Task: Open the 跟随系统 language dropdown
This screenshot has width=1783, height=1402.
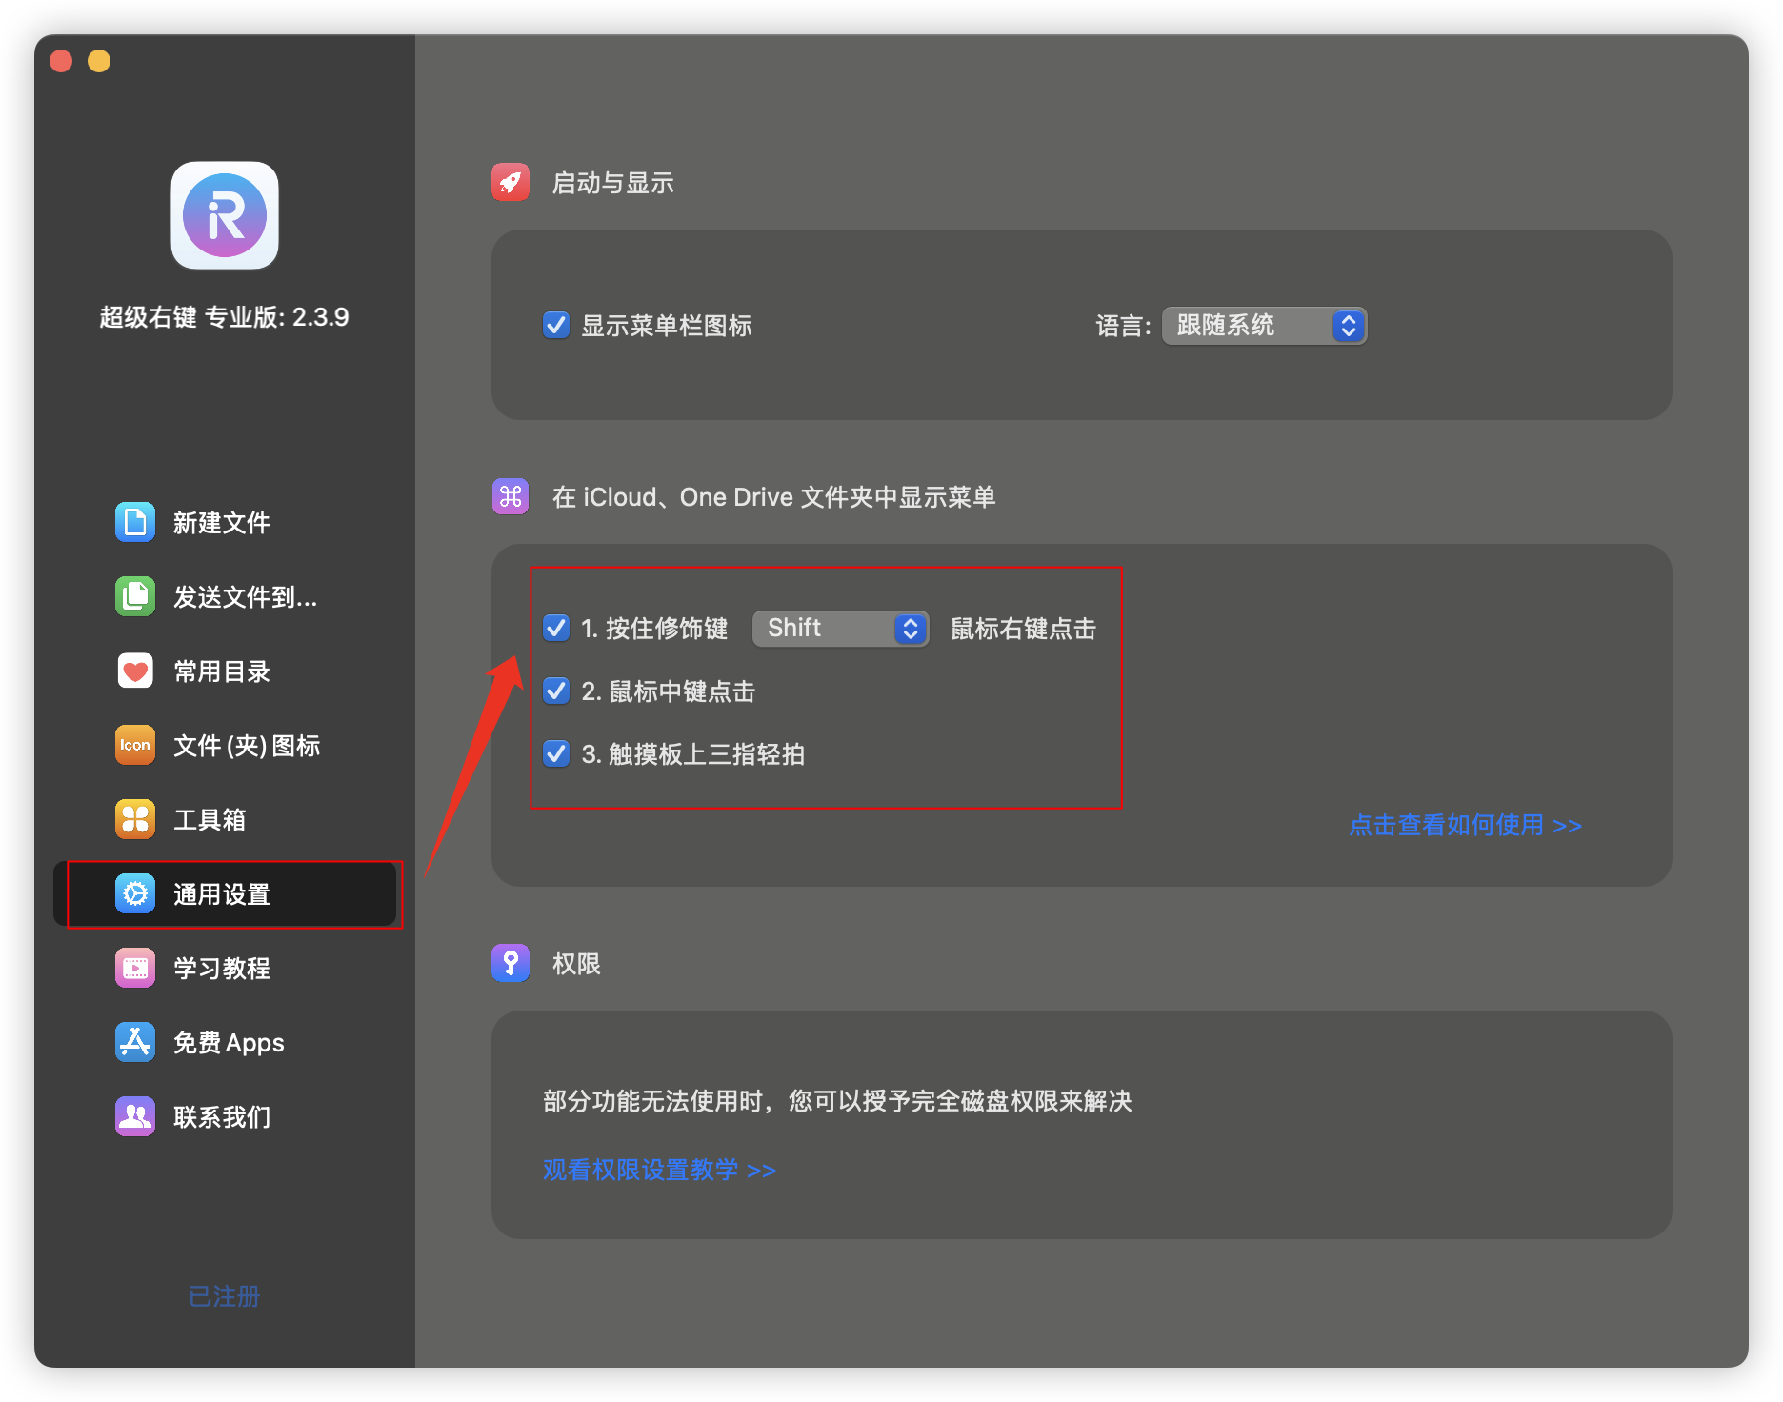Action: tap(1264, 326)
